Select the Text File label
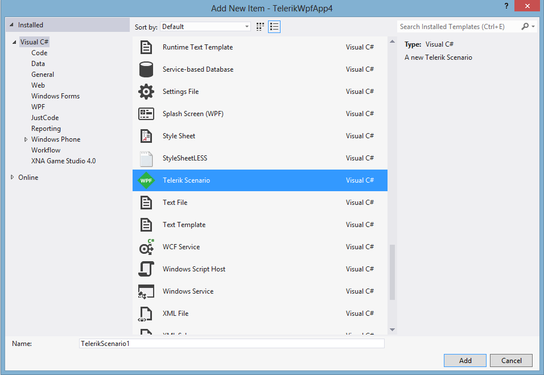544x375 pixels. 175,203
